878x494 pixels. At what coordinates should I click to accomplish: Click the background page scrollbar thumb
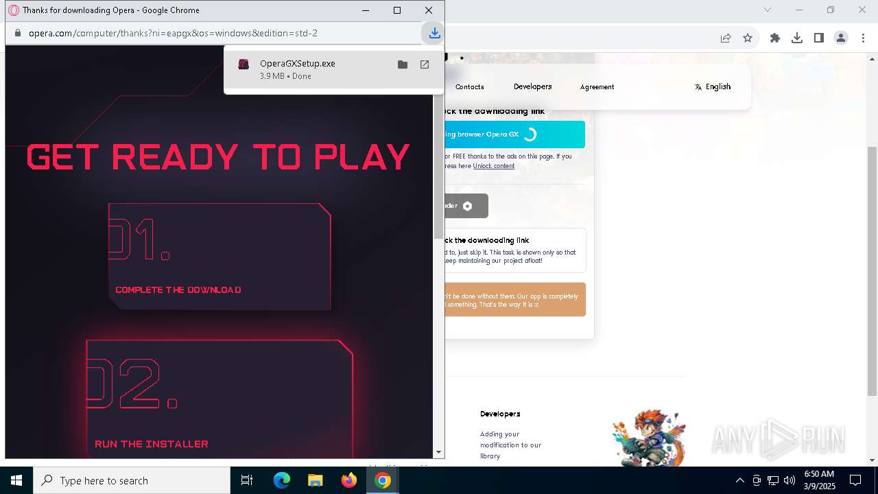pyautogui.click(x=872, y=271)
